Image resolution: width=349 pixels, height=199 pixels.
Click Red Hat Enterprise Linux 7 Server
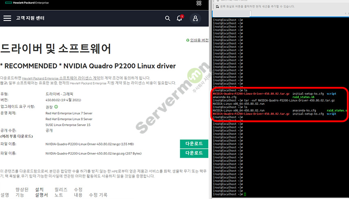click(69, 113)
